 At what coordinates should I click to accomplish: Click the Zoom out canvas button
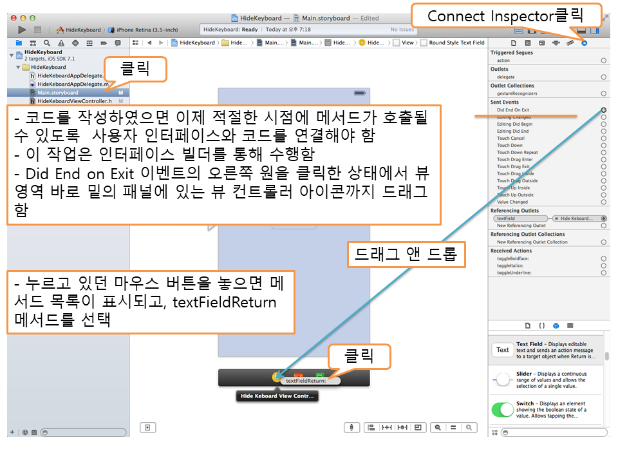tap(438, 427)
